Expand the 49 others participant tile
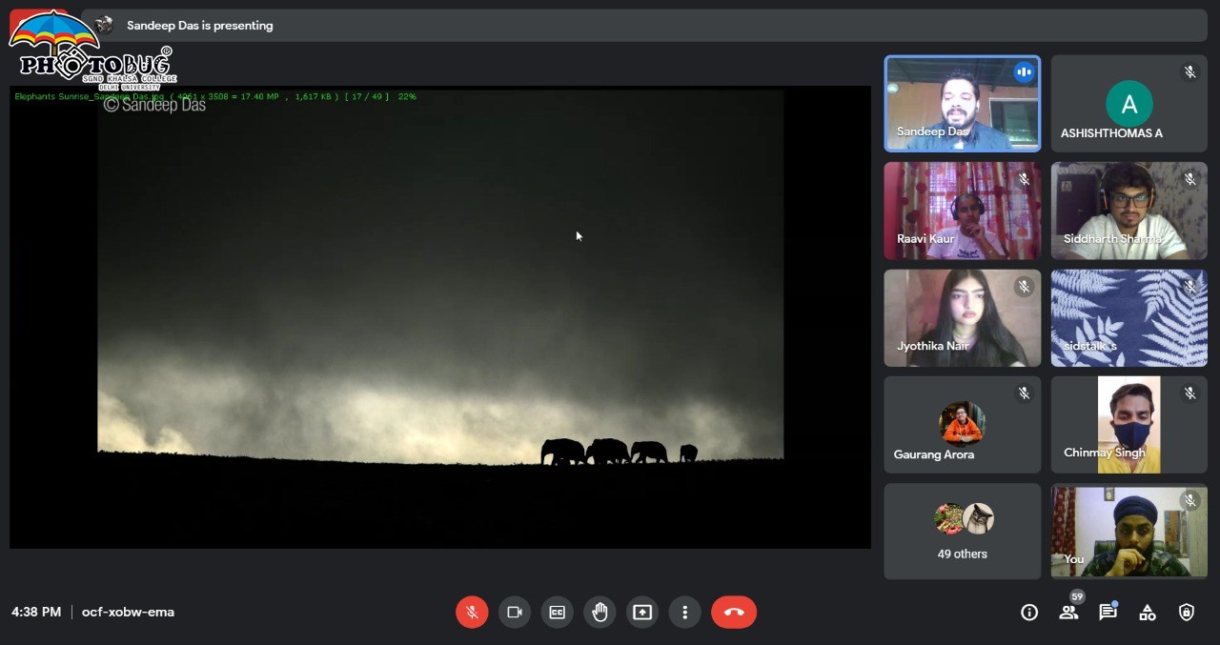The height and width of the screenshot is (645, 1220). (962, 531)
